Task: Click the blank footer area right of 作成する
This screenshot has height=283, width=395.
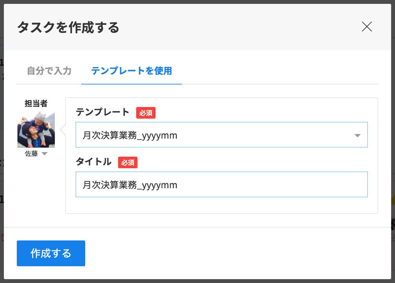Action: coord(226,253)
